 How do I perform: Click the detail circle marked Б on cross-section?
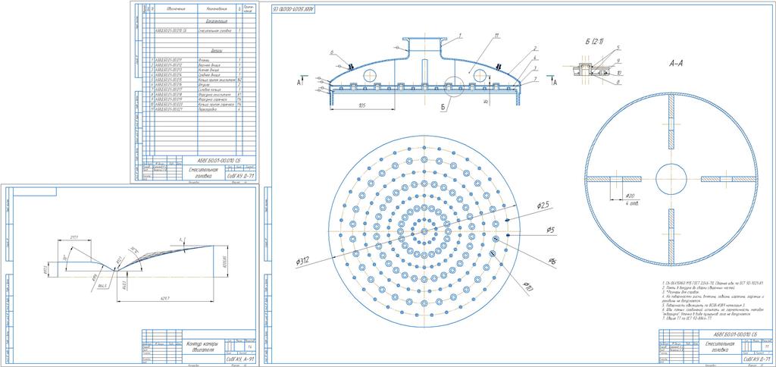click(454, 86)
